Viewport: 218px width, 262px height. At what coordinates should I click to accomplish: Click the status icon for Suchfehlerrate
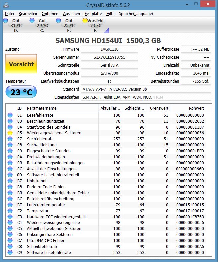click(x=10, y=139)
